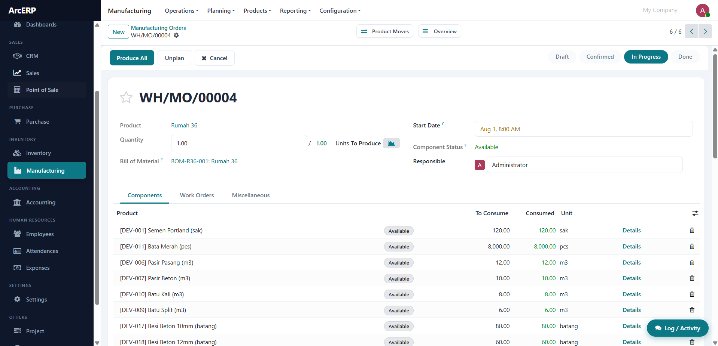
Task: Open Point of Sale icon
Action: 17,90
